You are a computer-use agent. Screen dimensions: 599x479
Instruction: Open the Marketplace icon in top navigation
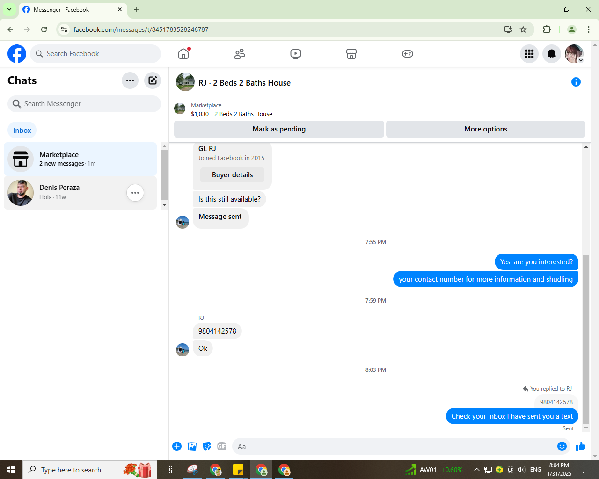[x=351, y=54]
